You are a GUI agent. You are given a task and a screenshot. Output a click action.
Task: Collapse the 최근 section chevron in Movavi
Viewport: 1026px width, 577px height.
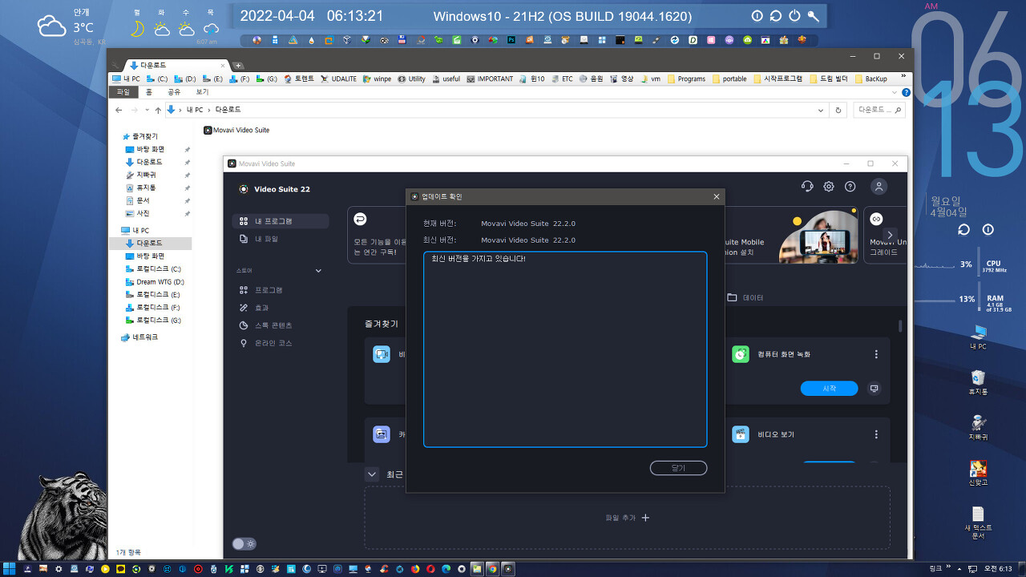372,474
